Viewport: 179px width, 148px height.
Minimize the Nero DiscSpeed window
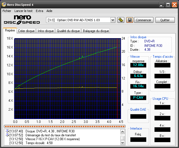click(x=161, y=5)
